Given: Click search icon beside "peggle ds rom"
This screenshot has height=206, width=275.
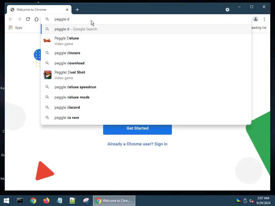Looking at the screenshot, I should click(x=47, y=117).
